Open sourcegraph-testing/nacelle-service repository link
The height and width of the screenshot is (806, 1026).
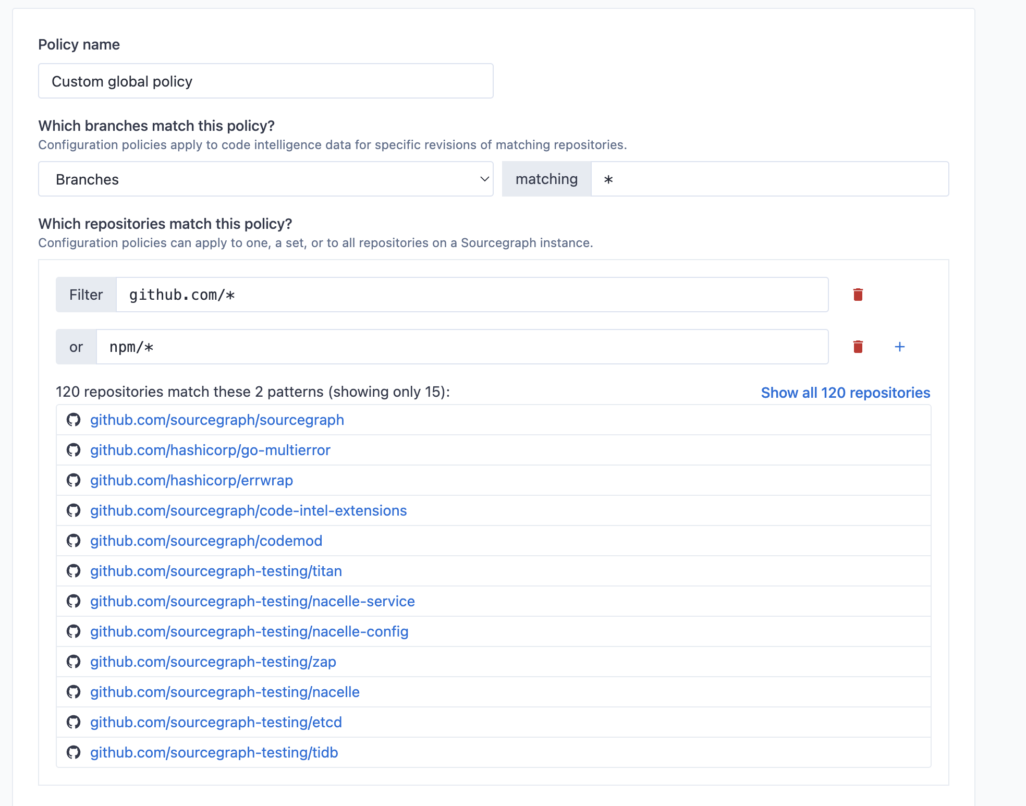pyautogui.click(x=252, y=601)
